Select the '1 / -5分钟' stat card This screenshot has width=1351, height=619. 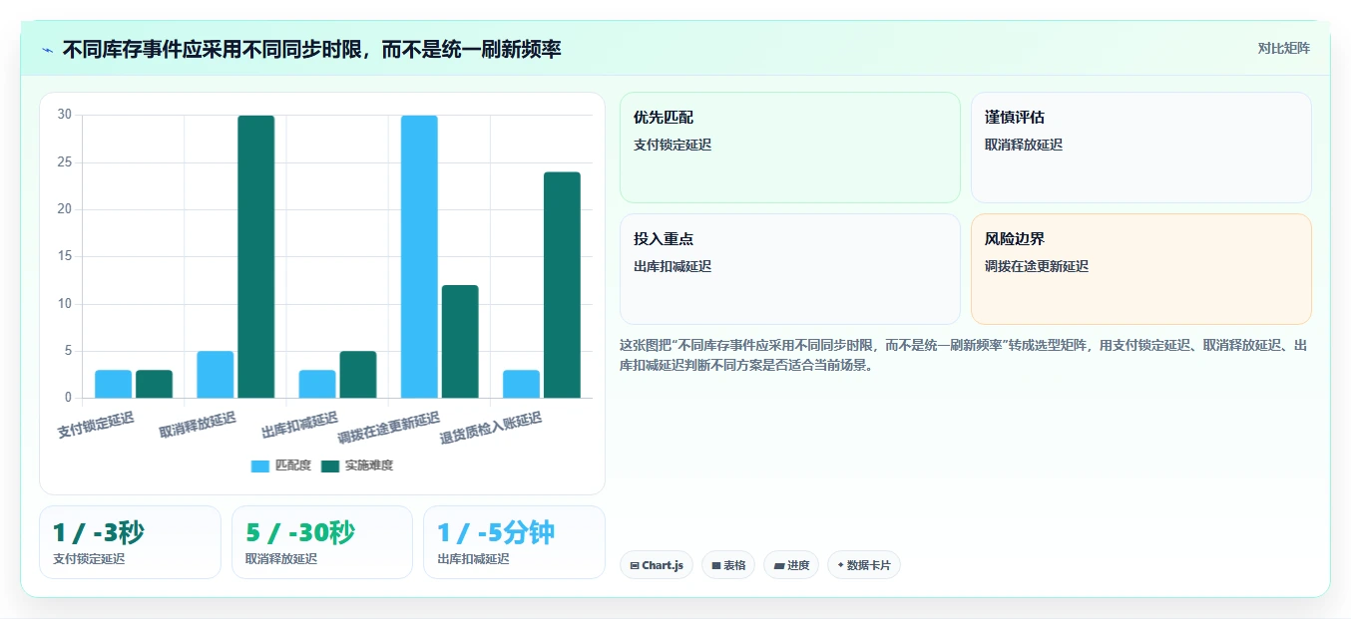click(x=514, y=542)
